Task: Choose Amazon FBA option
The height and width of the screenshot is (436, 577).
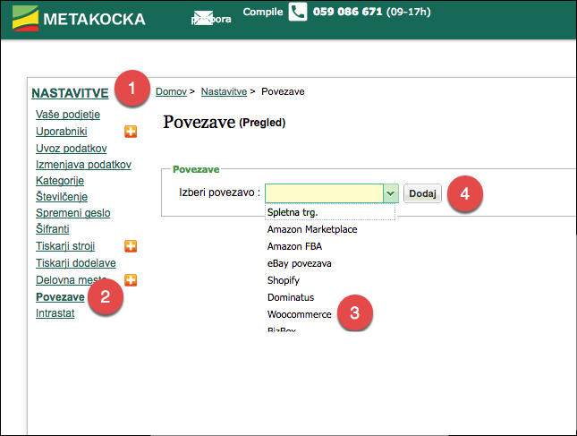Action: coord(294,246)
